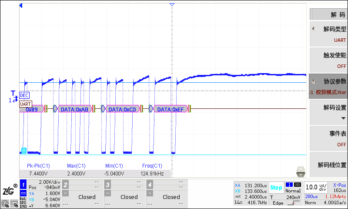Toggle 触发使能 trigger enable OFF
The height and width of the screenshot is (209, 348).
coord(328,60)
